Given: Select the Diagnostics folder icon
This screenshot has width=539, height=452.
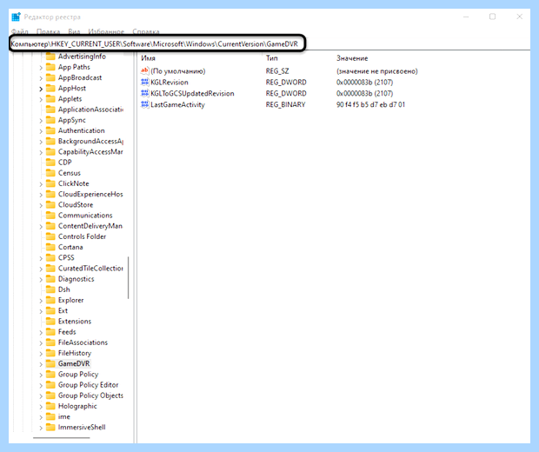Looking at the screenshot, I should click(50, 279).
